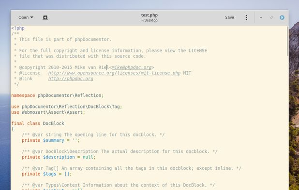Viewport: 299px width, 190px height.
Task: Click the test.php title in header bar
Action: [149, 15]
